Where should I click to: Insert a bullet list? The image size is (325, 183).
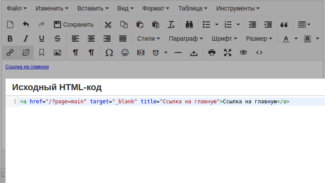click(207, 25)
